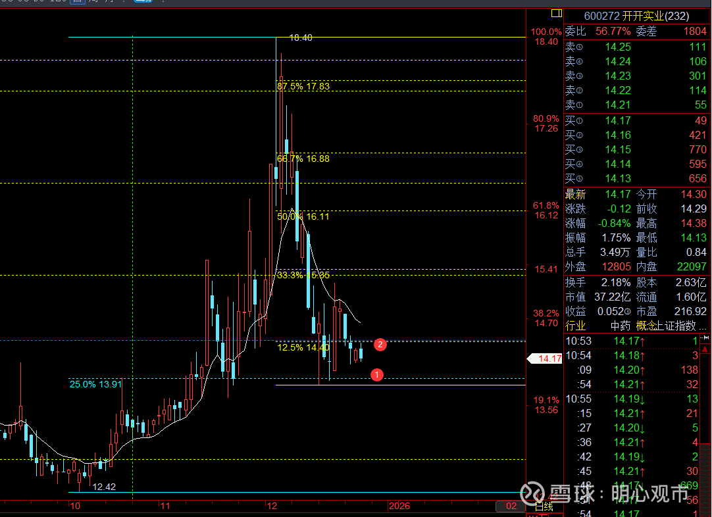
Task: Click the 涨幅 -0.84% value
Action: [614, 224]
